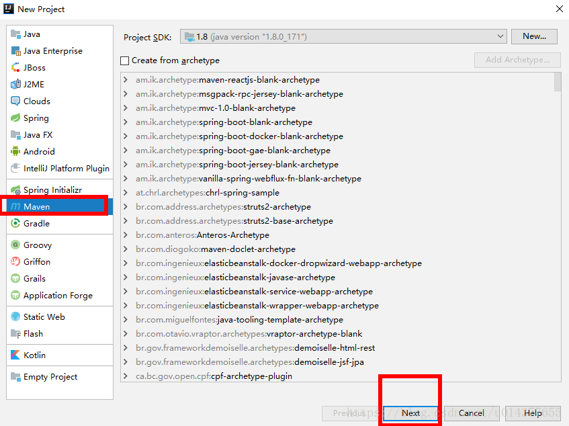Select spring-boot-jersey-blank-archetype row
569x426 pixels.
click(x=337, y=165)
